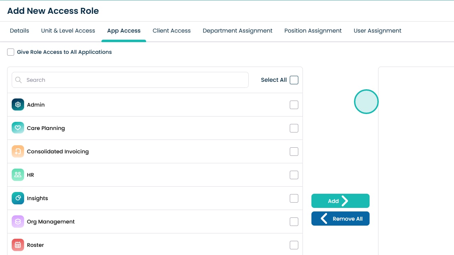Viewport: 454px width, 255px height.
Task: Go to the Department Assignment tab
Action: [x=238, y=31]
